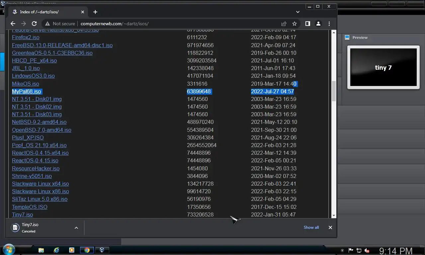Open the tab search dropdown
The image size is (425, 255).
(x=298, y=12)
